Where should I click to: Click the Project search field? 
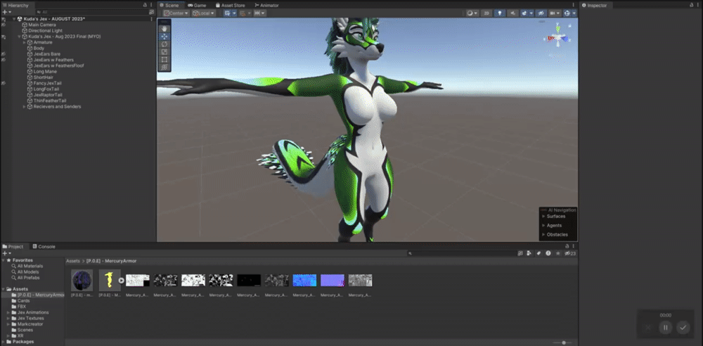point(461,254)
